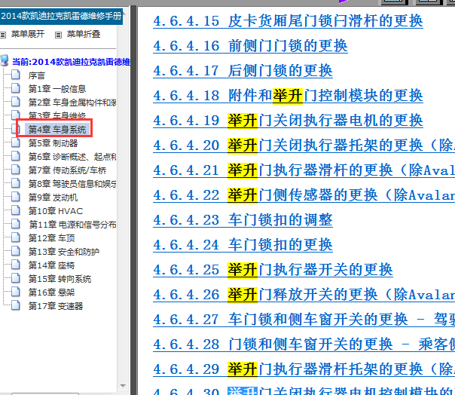Click the page icon beside 第7章 传动系统/车桥

tap(16, 170)
